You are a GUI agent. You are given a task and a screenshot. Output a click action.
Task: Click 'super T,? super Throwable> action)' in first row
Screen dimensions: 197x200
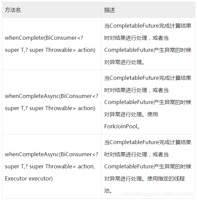(50, 50)
